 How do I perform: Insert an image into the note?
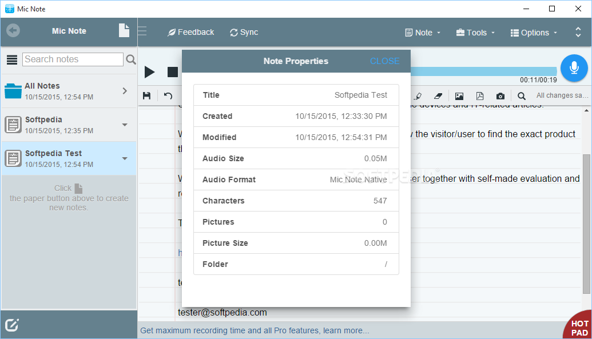coord(459,96)
